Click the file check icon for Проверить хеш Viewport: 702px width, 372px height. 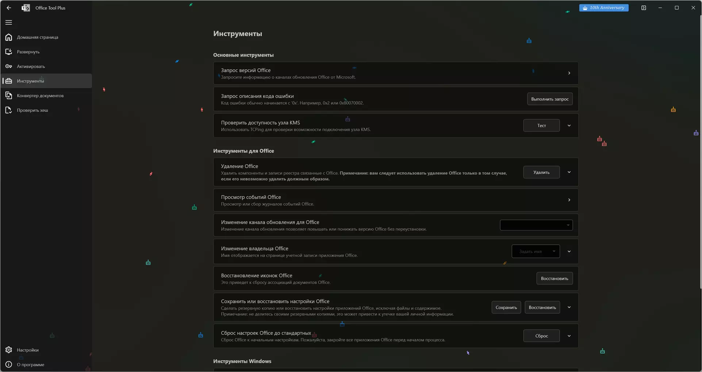click(9, 110)
